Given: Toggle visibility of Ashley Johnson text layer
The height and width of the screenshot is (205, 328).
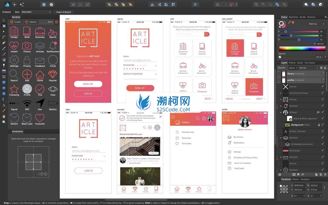Looking at the screenshot, I should (x=323, y=131).
